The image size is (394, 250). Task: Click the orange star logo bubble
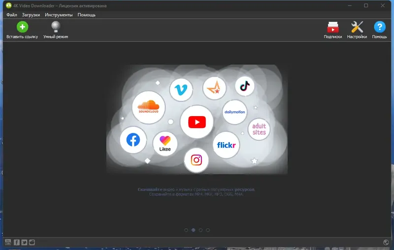(x=214, y=88)
